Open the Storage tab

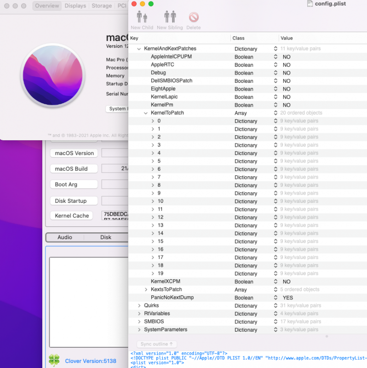102,6
